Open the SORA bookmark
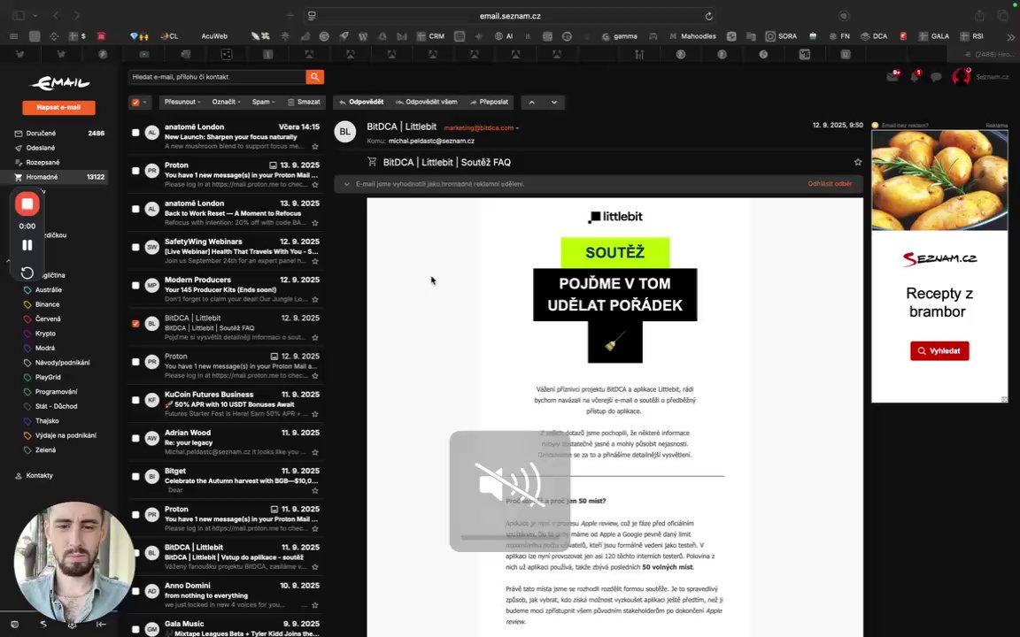This screenshot has height=637, width=1020. [x=781, y=36]
